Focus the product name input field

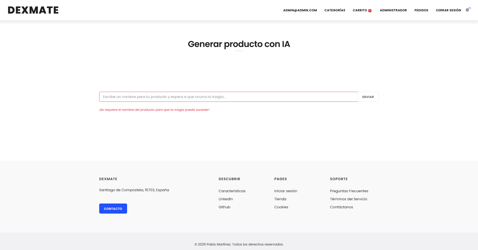point(228,97)
